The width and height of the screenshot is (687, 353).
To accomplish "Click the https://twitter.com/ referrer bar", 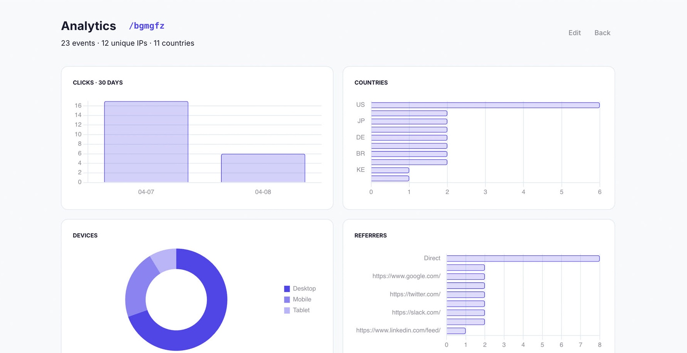I will [465, 294].
